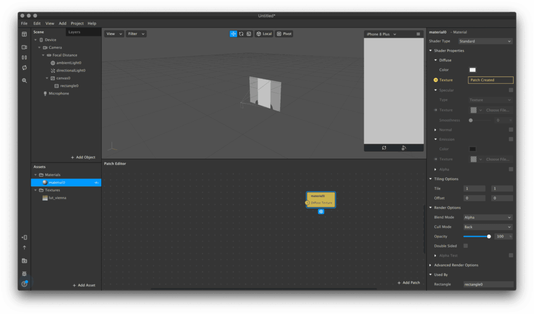
Task: Expand Advanced Render Options section
Action: pos(430,265)
